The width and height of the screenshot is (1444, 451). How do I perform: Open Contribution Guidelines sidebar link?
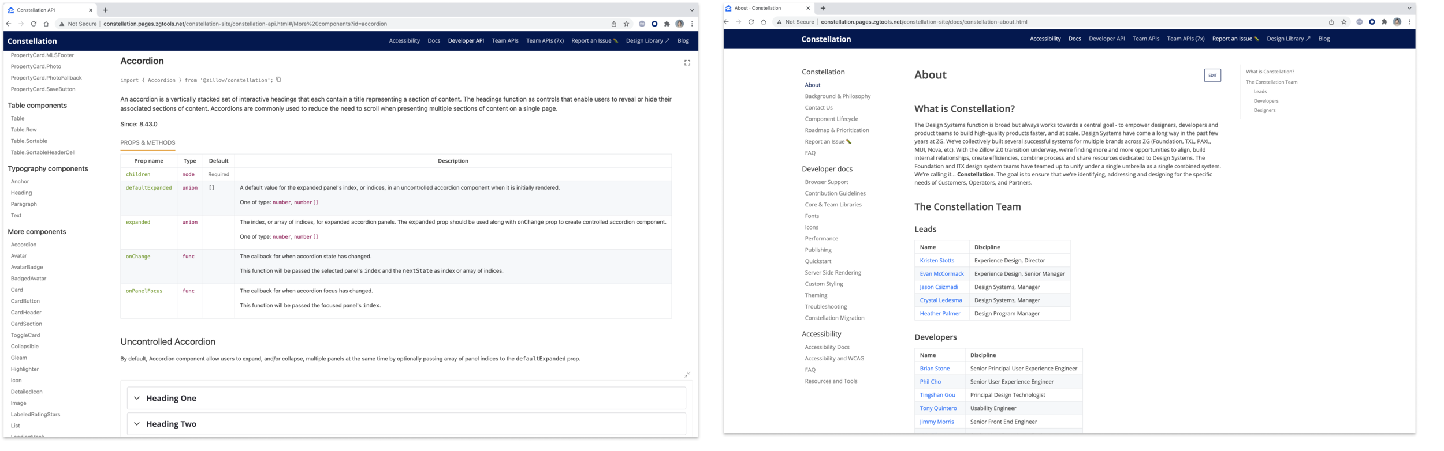[x=835, y=193]
